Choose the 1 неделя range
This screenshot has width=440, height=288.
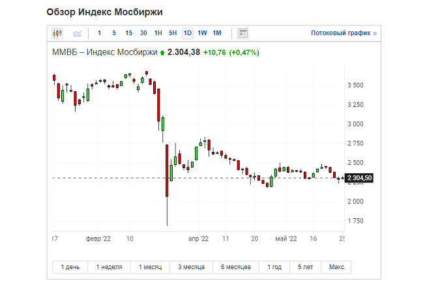coord(109,267)
